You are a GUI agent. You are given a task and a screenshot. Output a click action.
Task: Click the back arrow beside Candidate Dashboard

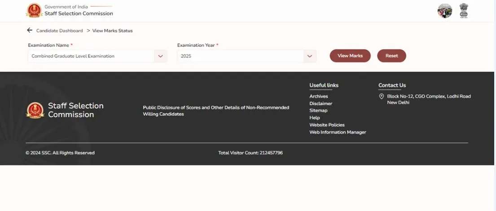(x=30, y=30)
